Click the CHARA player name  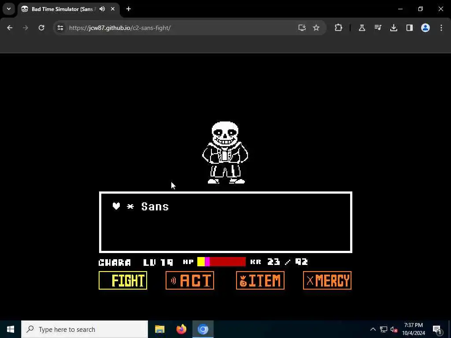click(x=115, y=262)
